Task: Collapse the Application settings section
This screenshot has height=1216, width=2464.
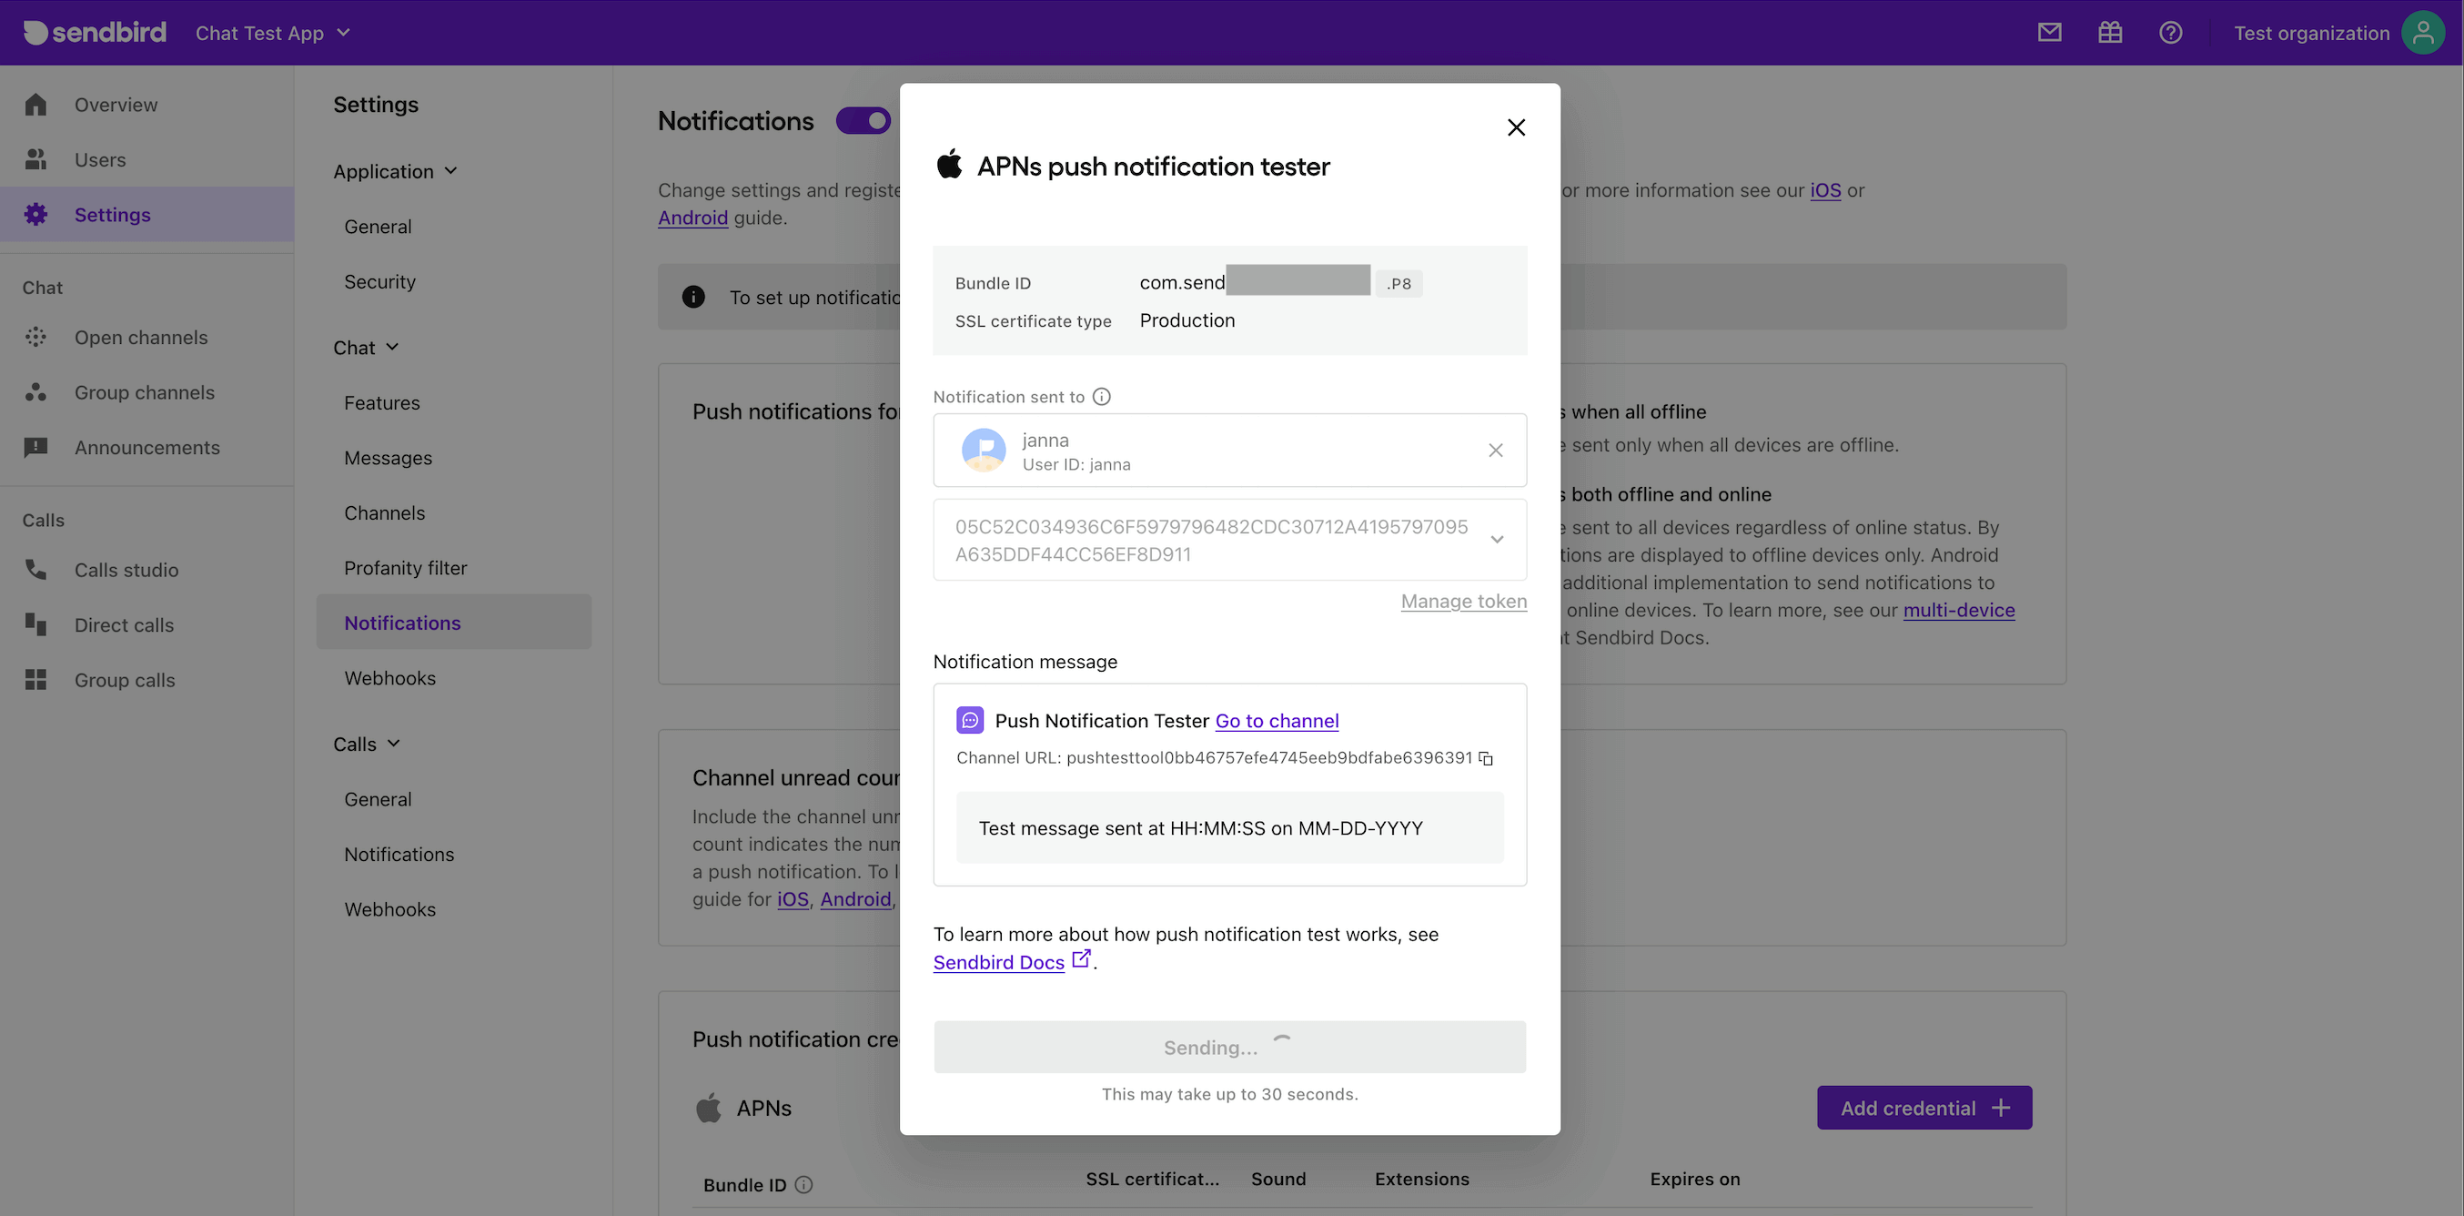Action: pos(396,171)
